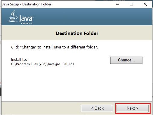Proceed with the Next > button

point(133,108)
